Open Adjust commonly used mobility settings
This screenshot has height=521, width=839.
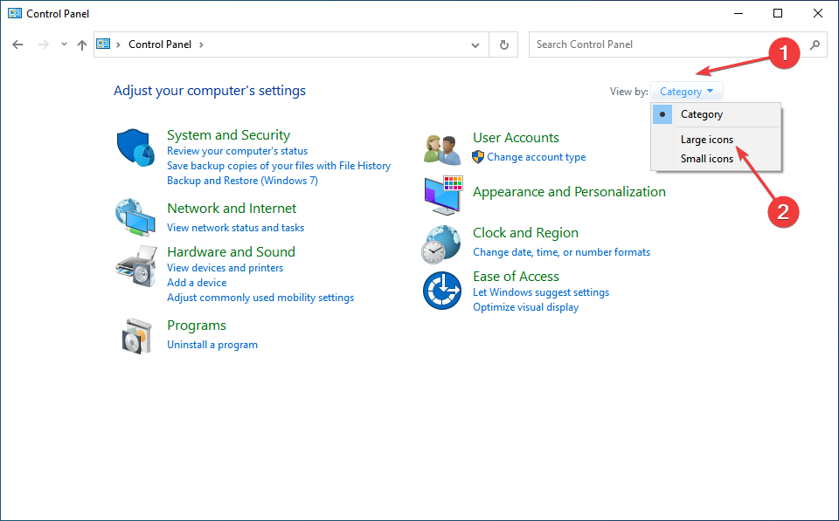pos(260,298)
